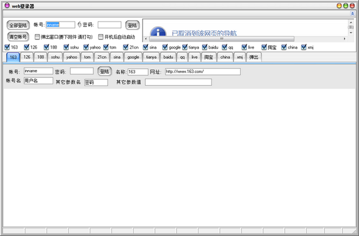Open the sohu tab
This screenshot has width=359, height=236.
55,57
